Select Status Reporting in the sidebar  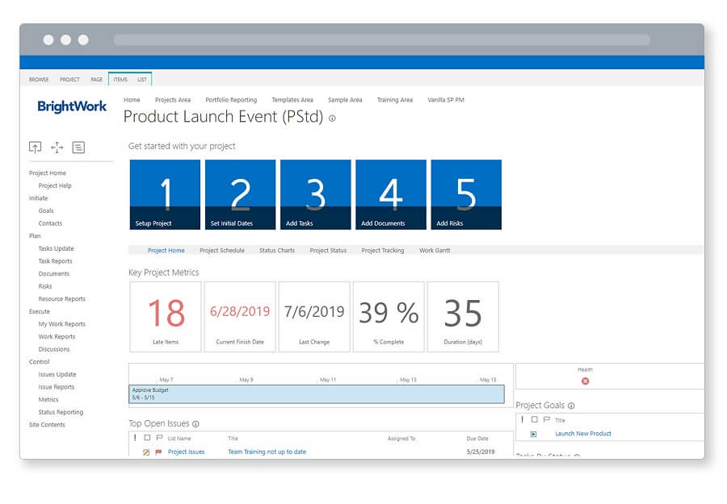point(61,412)
